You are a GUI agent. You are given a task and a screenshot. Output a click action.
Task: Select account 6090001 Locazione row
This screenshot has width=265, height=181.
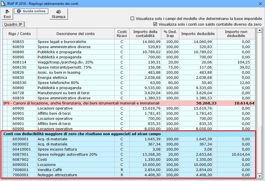point(129,165)
